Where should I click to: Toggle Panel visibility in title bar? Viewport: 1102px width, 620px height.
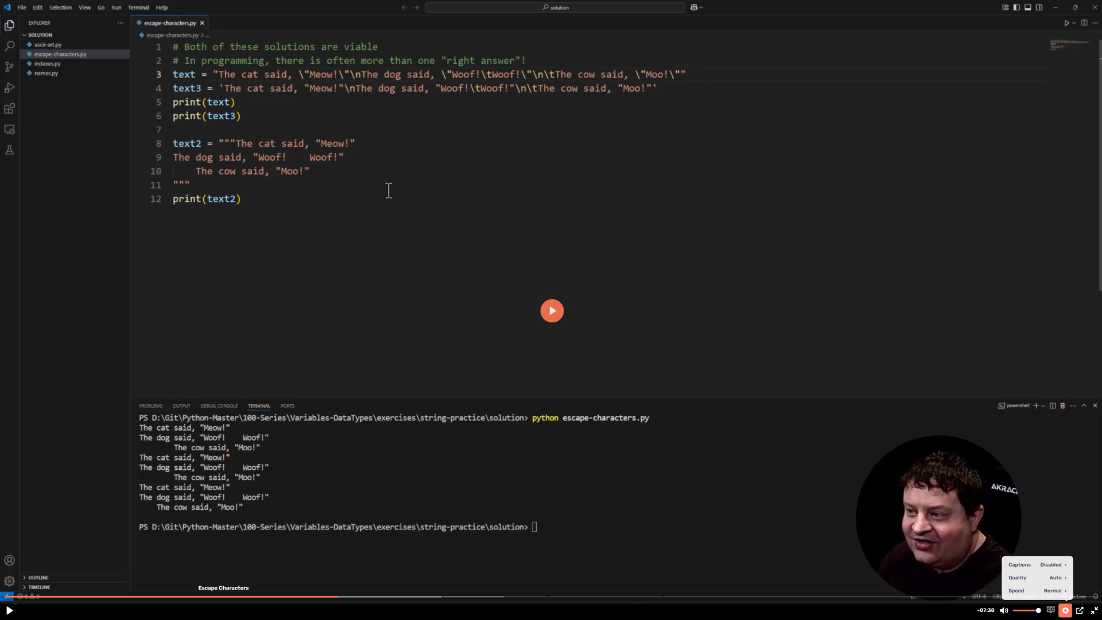pos(1028,7)
